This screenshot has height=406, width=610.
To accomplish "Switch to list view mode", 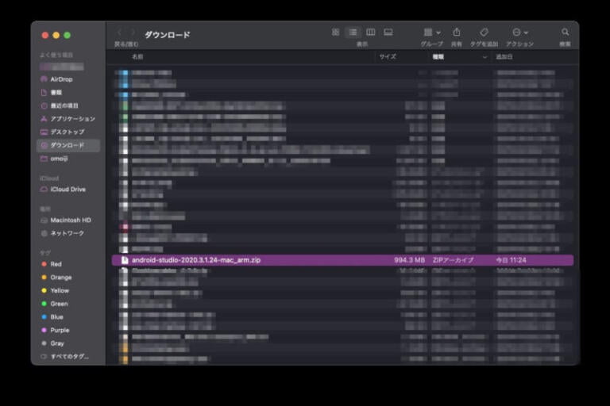I will click(x=353, y=33).
